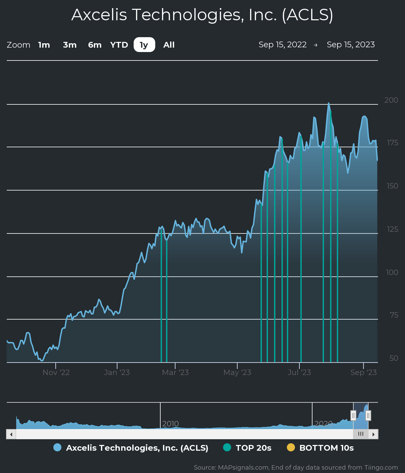This screenshot has height=473, width=405.
Task: Click the navigator scrollbar thumb
Action: pyautogui.click(x=361, y=434)
